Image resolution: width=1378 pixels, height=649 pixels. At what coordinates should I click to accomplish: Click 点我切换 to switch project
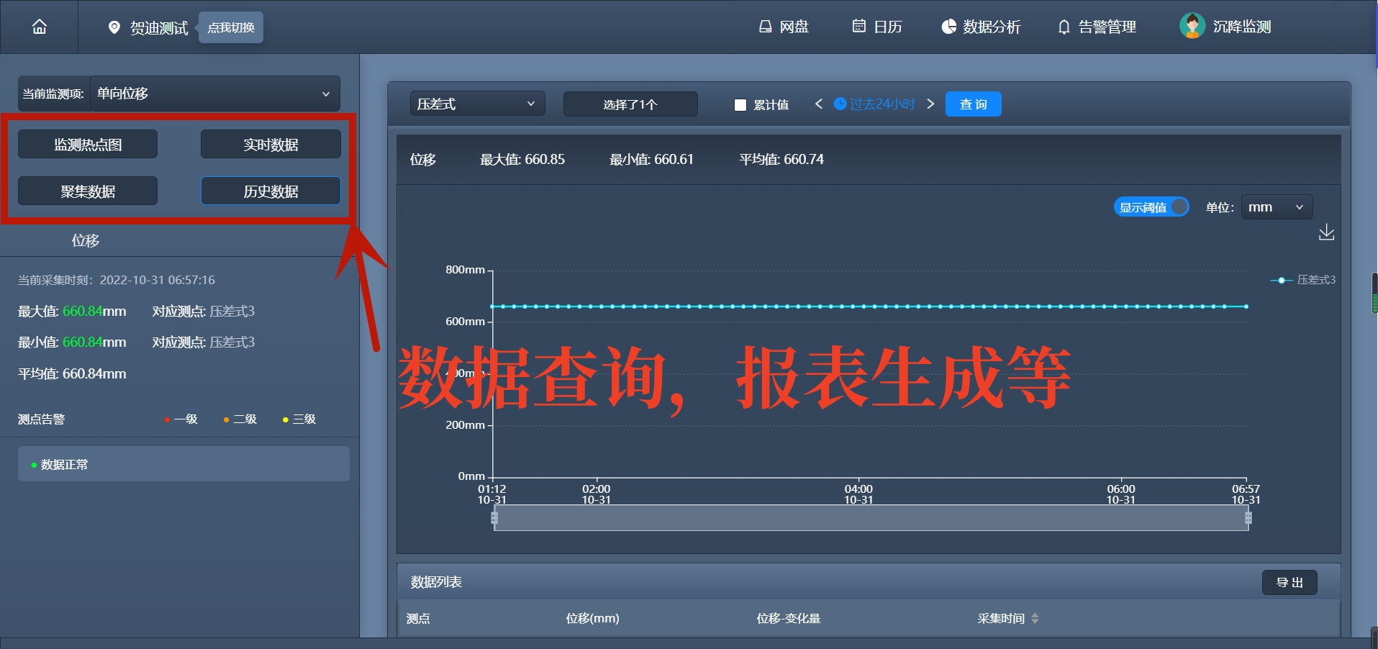coord(230,27)
